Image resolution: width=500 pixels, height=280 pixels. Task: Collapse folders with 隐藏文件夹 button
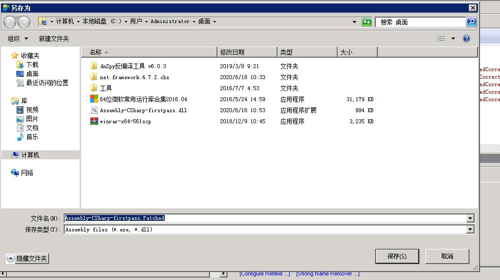[x=28, y=258]
